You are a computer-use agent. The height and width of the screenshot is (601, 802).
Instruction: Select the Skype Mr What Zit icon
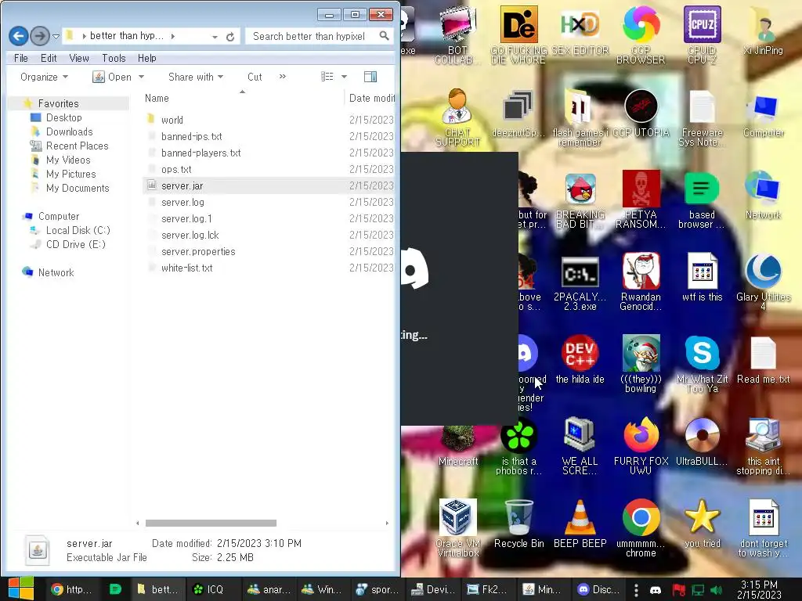pyautogui.click(x=702, y=365)
